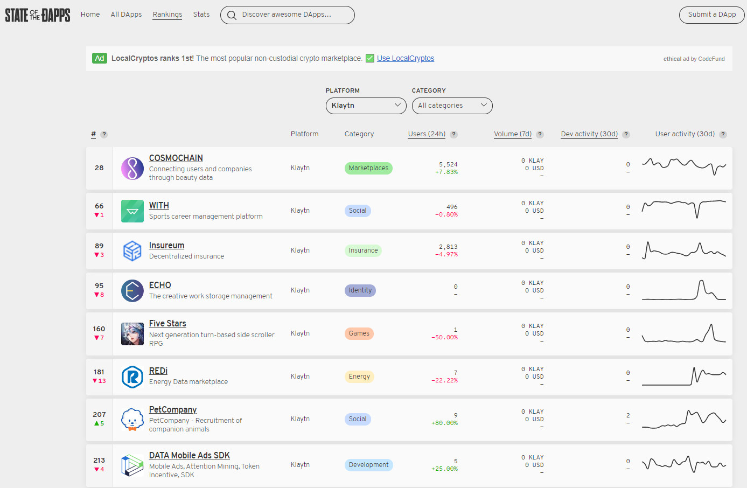The height and width of the screenshot is (488, 747).
Task: Click the COSMOCHAIN user activity sparkline
Action: (684, 166)
